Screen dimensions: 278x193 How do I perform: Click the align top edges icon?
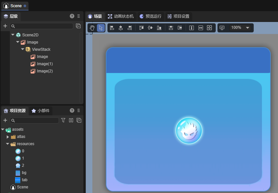141,28
